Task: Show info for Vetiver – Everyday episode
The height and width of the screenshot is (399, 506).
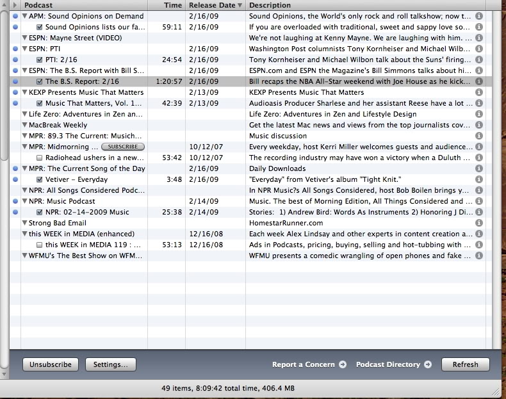Action: point(479,179)
